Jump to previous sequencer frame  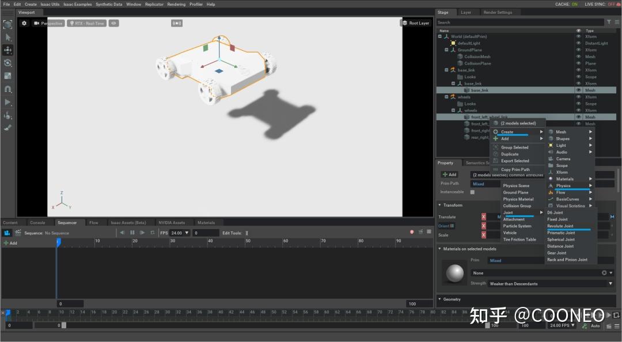122,233
